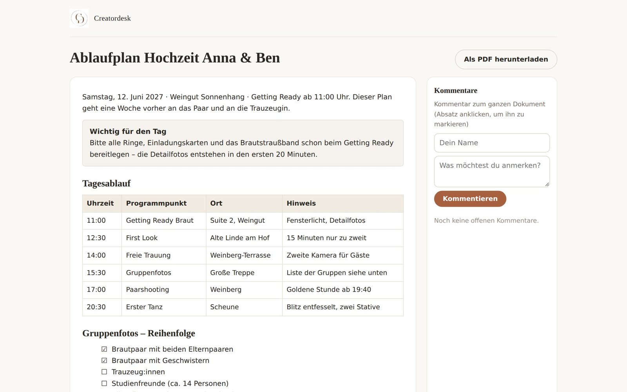Select the 'First Look' table cell
The width and height of the screenshot is (627, 392).
pos(164,238)
